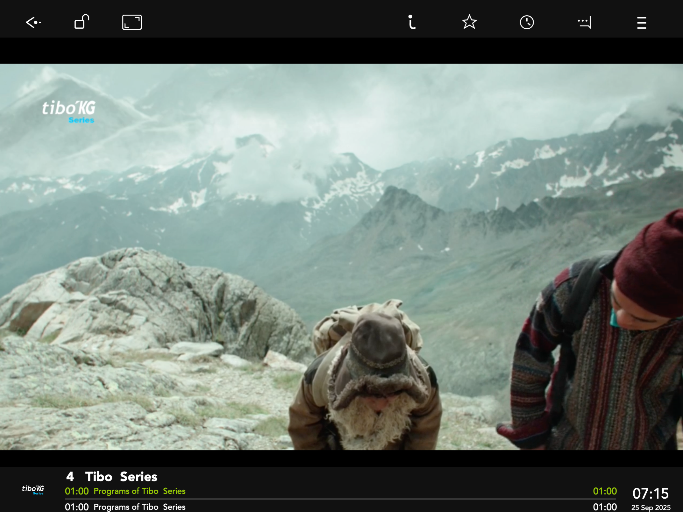Click the 07:15 clock display
This screenshot has width=683, height=512.
(x=650, y=493)
